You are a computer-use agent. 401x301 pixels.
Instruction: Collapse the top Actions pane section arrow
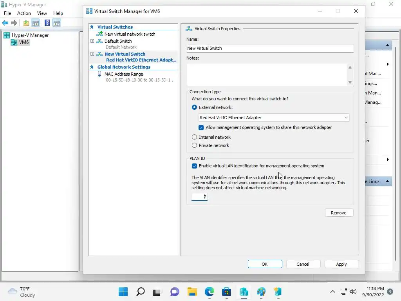[x=387, y=45]
